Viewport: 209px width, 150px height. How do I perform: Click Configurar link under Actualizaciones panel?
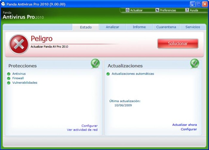(x=189, y=129)
